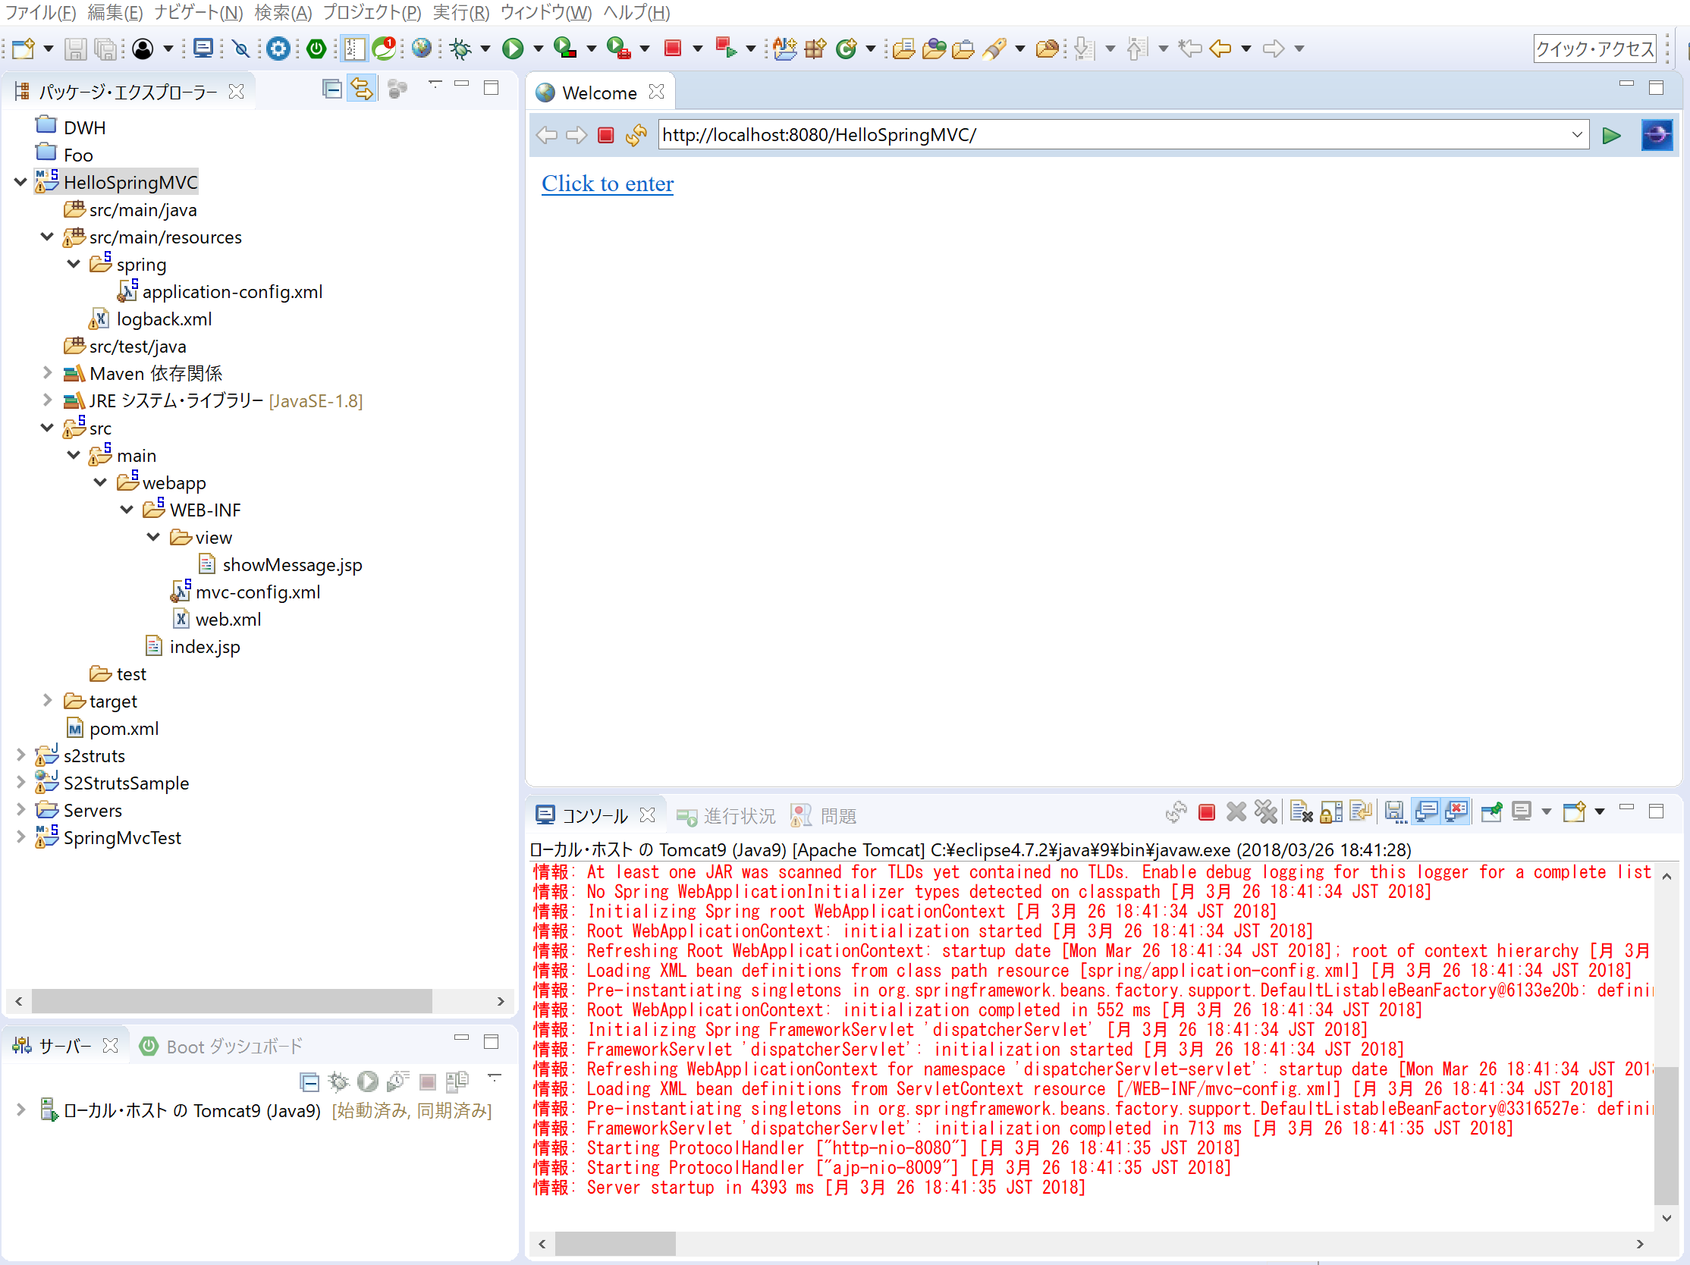Collapse the WEB-INF tree node
The width and height of the screenshot is (1690, 1265).
tap(126, 510)
